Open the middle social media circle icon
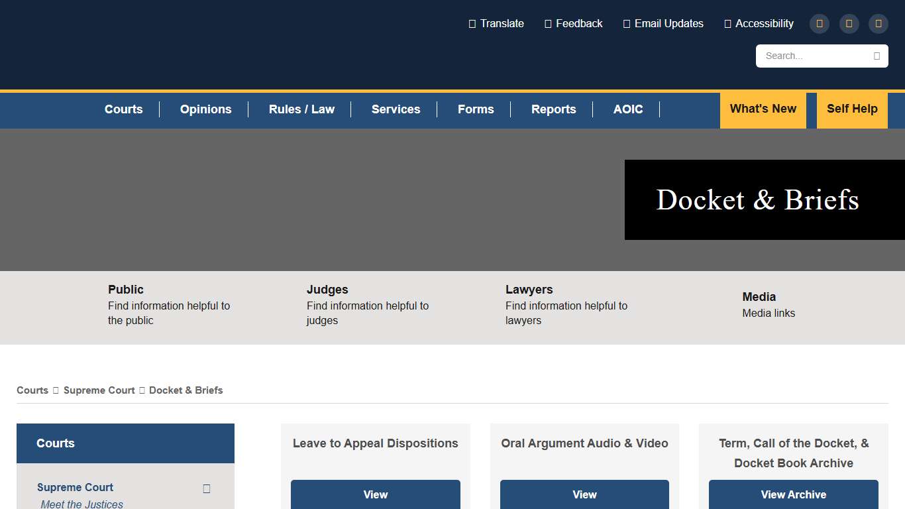905x509 pixels. tap(849, 23)
